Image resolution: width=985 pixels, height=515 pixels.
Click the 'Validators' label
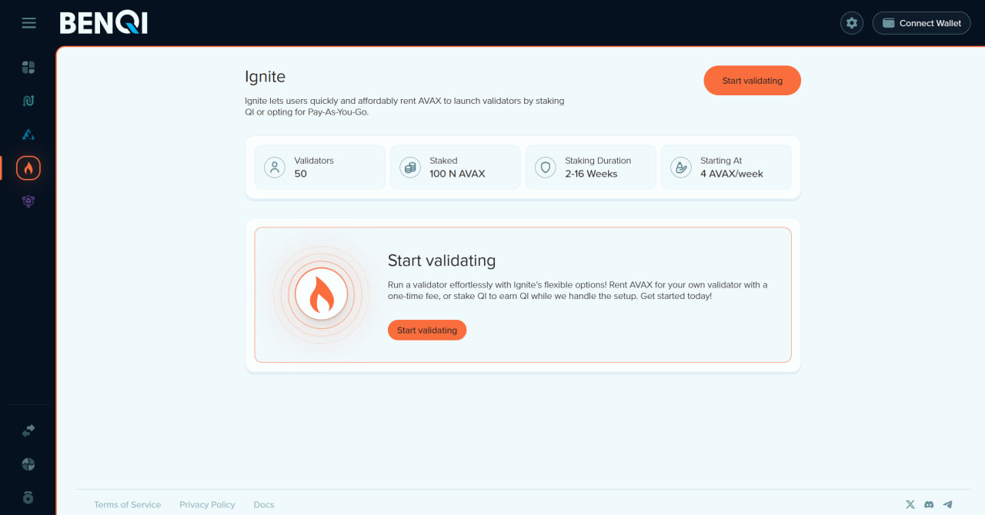(x=314, y=161)
